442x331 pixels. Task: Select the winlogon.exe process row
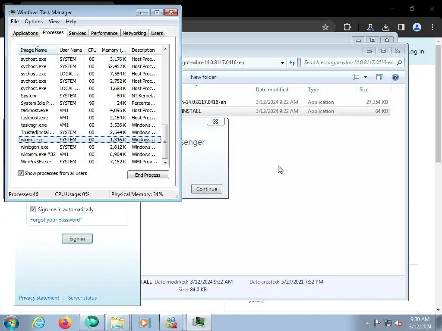[x=90, y=147]
